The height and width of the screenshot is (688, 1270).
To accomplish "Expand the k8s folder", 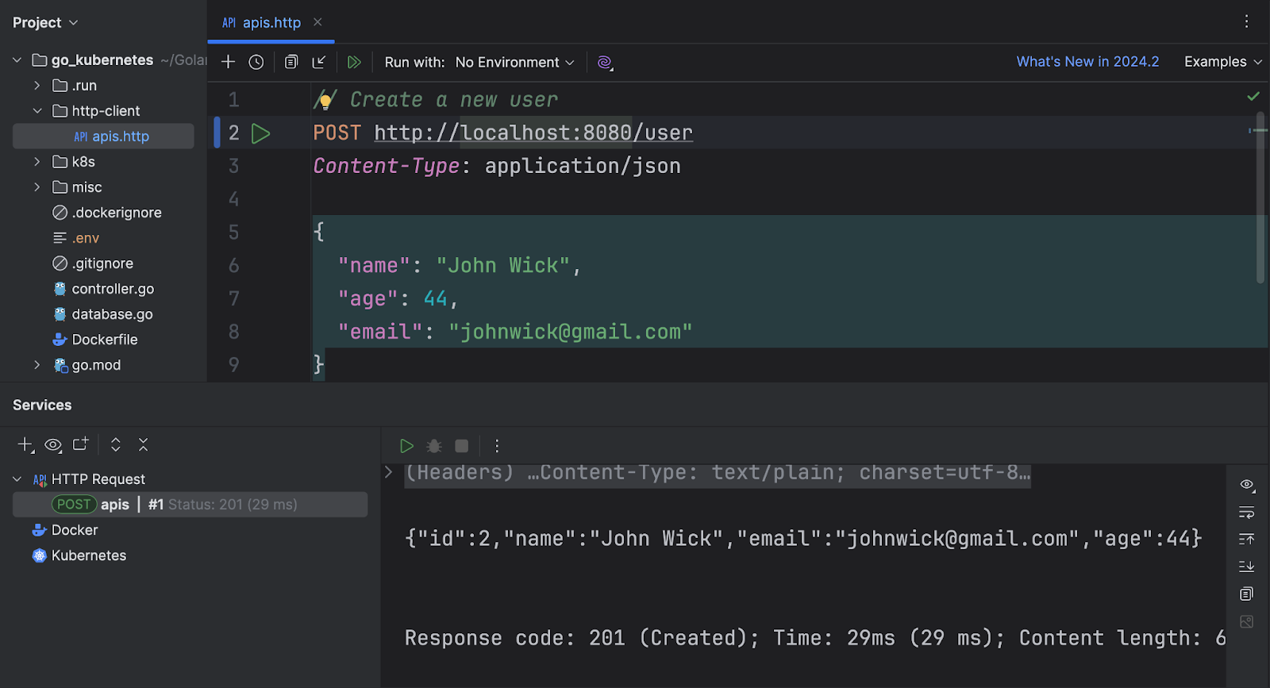I will [37, 161].
